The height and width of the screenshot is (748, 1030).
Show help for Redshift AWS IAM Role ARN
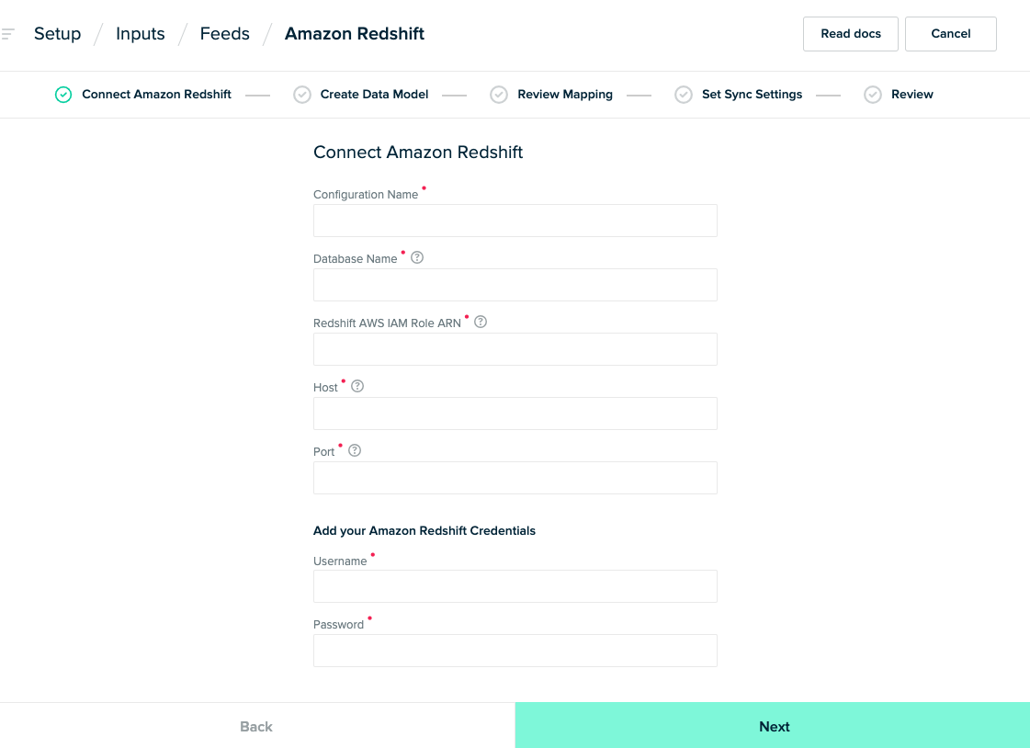click(481, 322)
